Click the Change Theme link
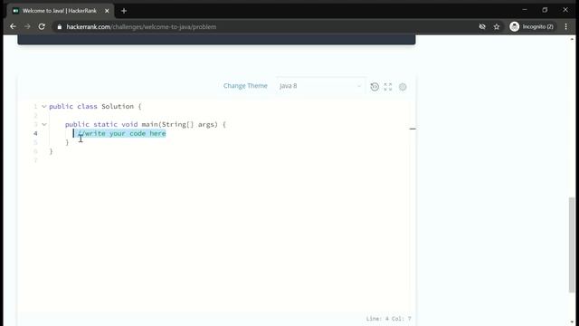The height and width of the screenshot is (326, 579). pos(245,86)
